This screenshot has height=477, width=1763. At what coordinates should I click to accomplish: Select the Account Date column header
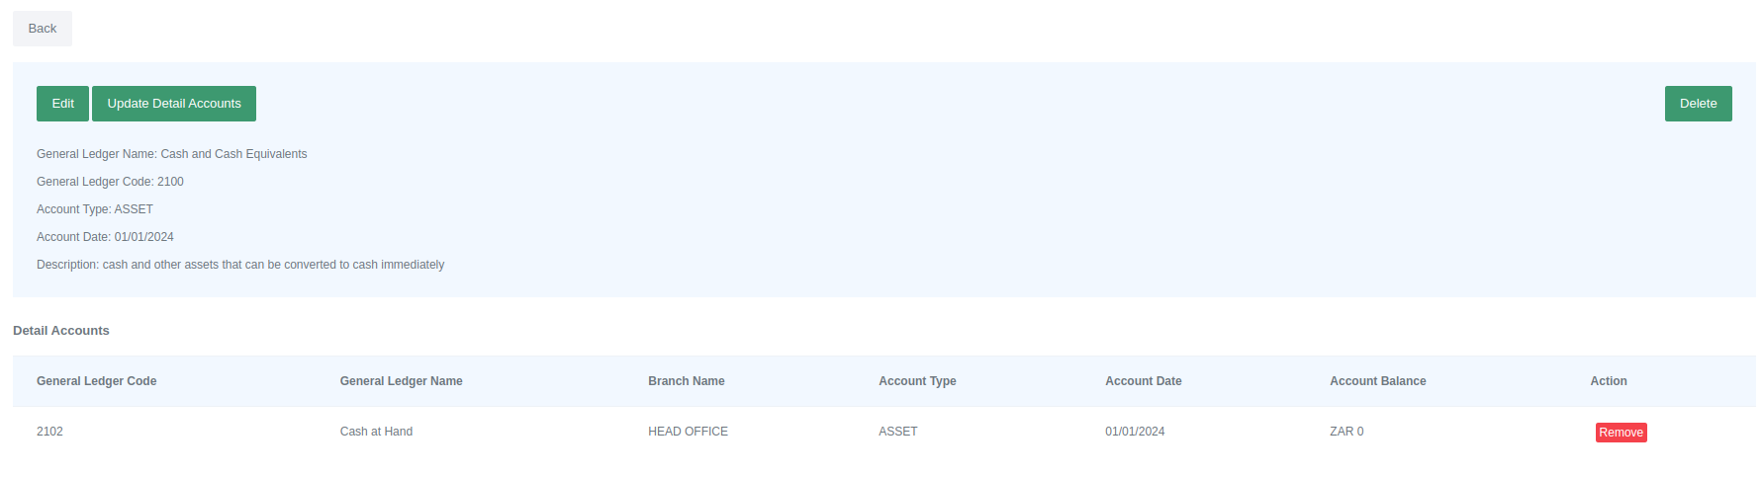1143,381
